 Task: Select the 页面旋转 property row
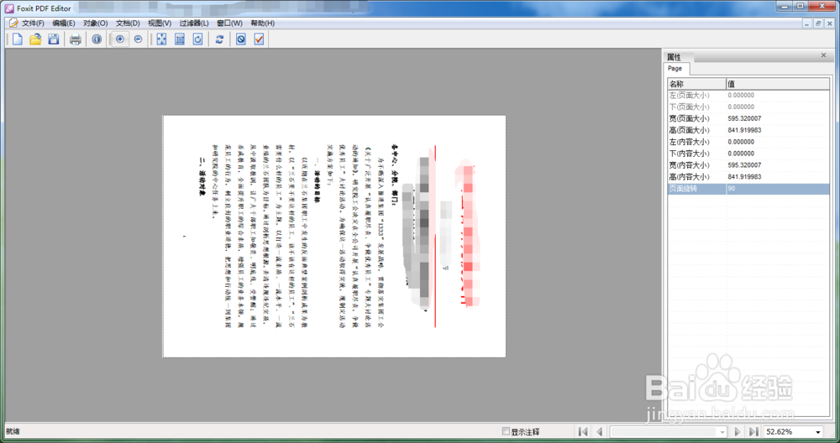tap(748, 189)
